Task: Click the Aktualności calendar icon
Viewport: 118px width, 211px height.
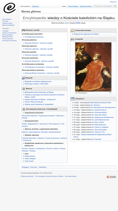Action: click(72, 99)
